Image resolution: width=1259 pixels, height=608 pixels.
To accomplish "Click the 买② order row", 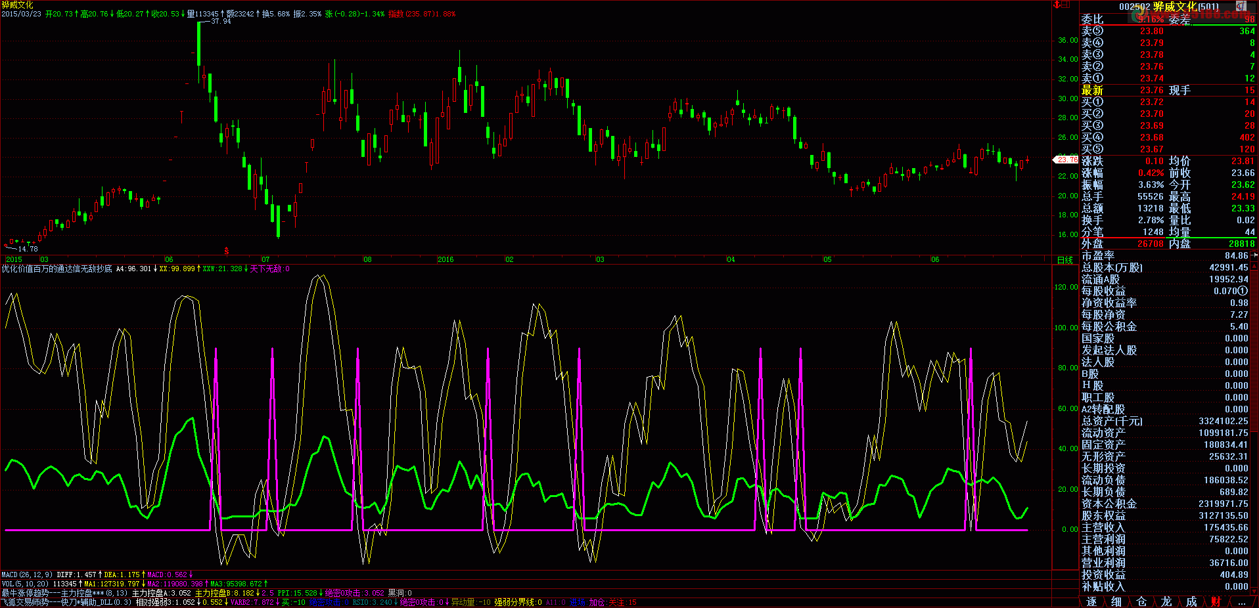I will (1168, 114).
